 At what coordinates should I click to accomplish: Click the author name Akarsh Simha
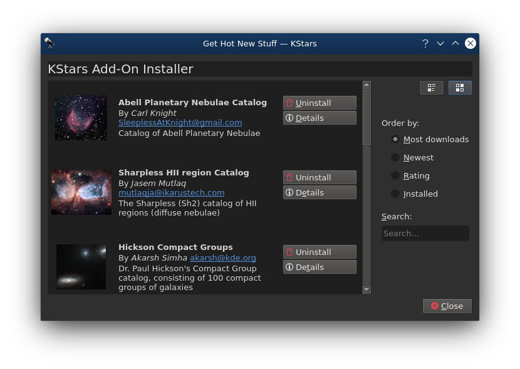pyautogui.click(x=159, y=257)
